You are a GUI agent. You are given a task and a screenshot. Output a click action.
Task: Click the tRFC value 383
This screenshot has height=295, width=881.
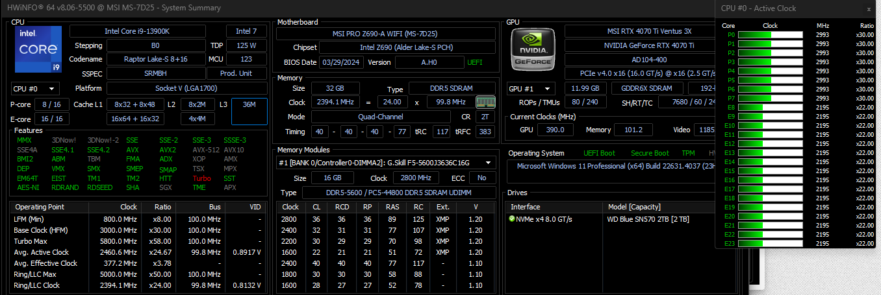[x=484, y=132]
